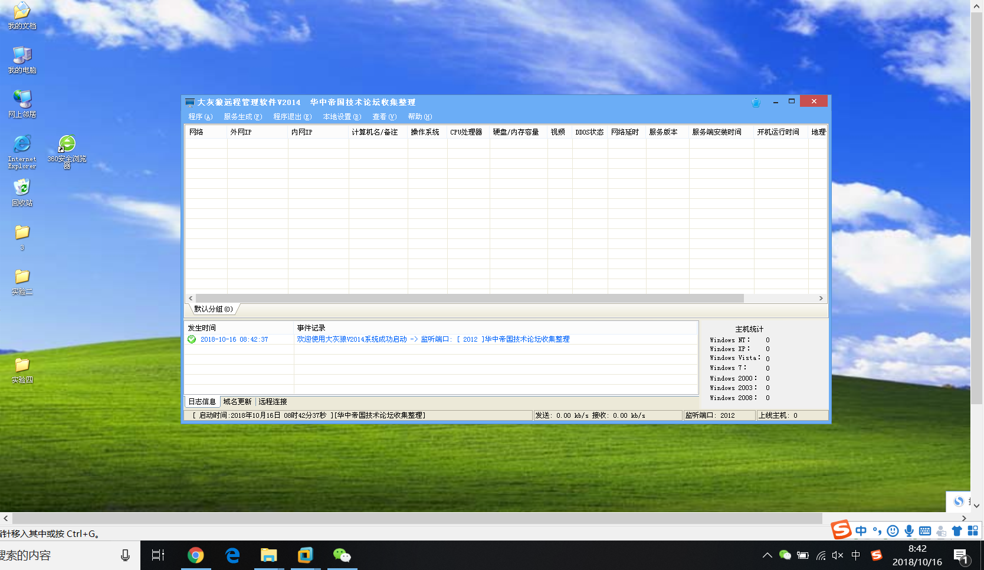
Task: Open the Sogou soft keyboard
Action: pyautogui.click(x=925, y=531)
